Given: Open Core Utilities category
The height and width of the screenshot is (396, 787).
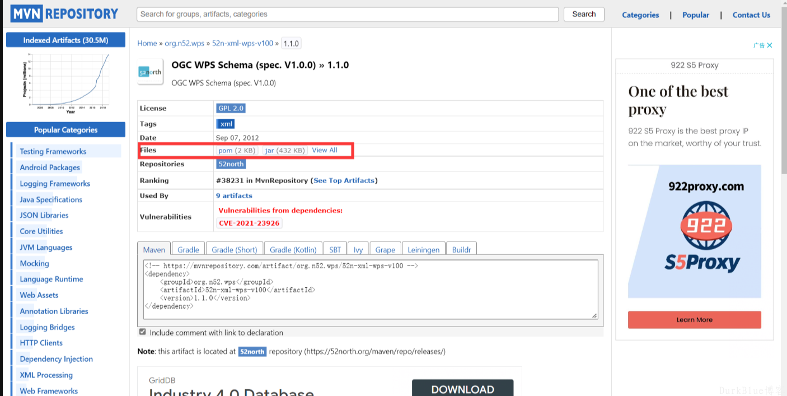Looking at the screenshot, I should pos(41,231).
